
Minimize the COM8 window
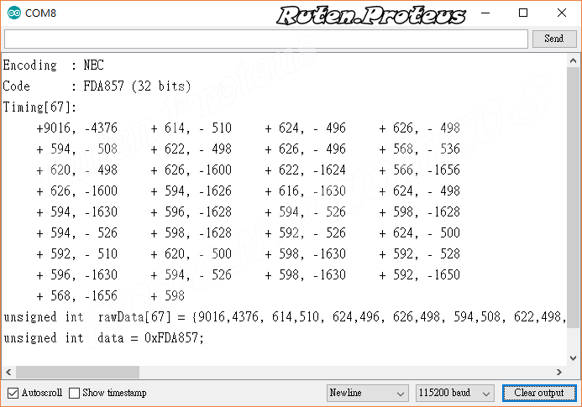(485, 13)
